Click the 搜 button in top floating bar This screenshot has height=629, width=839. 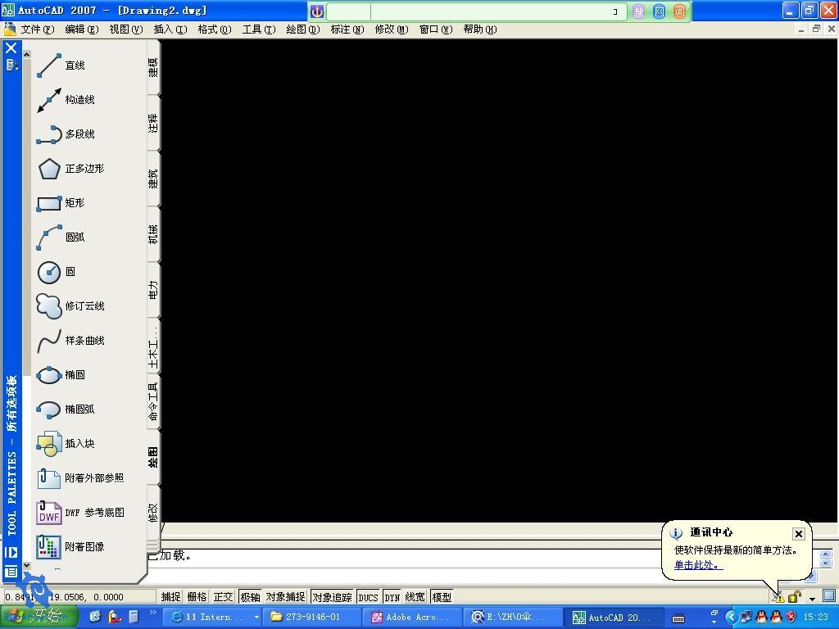coord(639,11)
